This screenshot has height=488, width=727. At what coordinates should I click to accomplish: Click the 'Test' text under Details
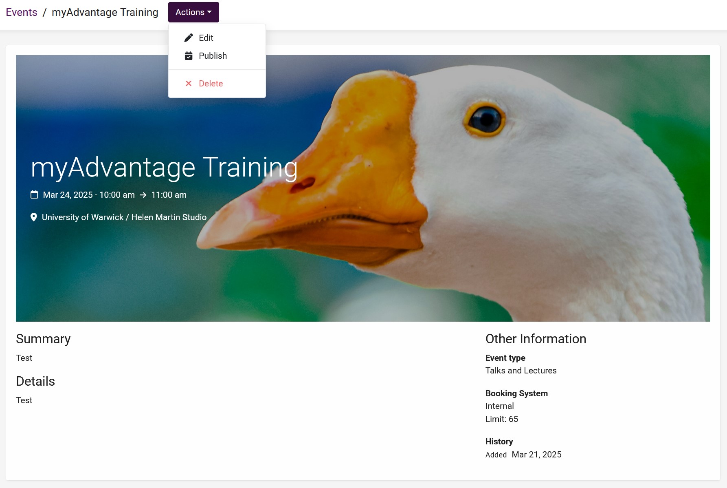point(24,400)
